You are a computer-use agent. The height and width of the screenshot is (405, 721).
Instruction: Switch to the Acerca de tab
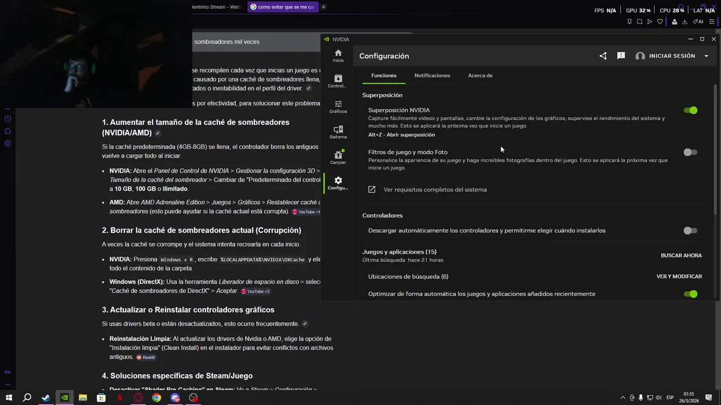pos(480,75)
